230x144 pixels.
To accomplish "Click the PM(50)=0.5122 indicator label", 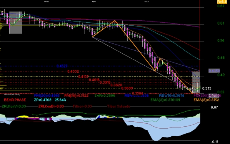I will tap(77, 96).
